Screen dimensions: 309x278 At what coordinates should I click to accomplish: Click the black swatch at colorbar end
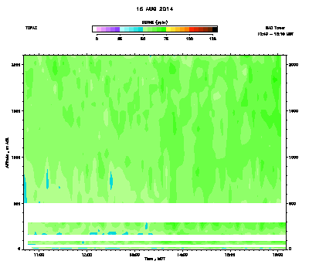pos(216,29)
